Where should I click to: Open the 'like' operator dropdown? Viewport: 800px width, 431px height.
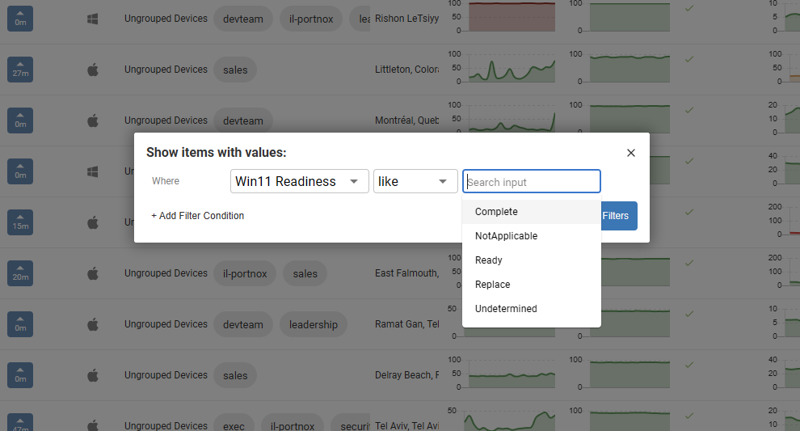pyautogui.click(x=415, y=181)
